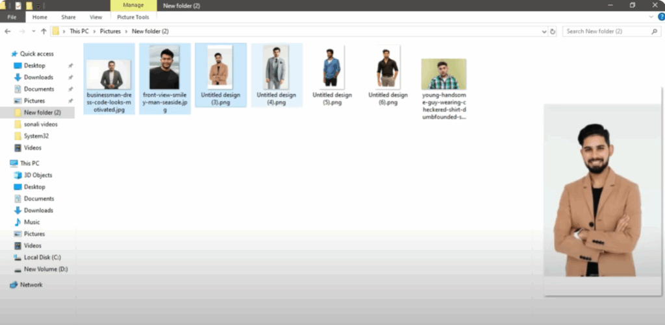This screenshot has width=665, height=325.
Task: Open Local Disk (C:)
Action: click(x=42, y=257)
